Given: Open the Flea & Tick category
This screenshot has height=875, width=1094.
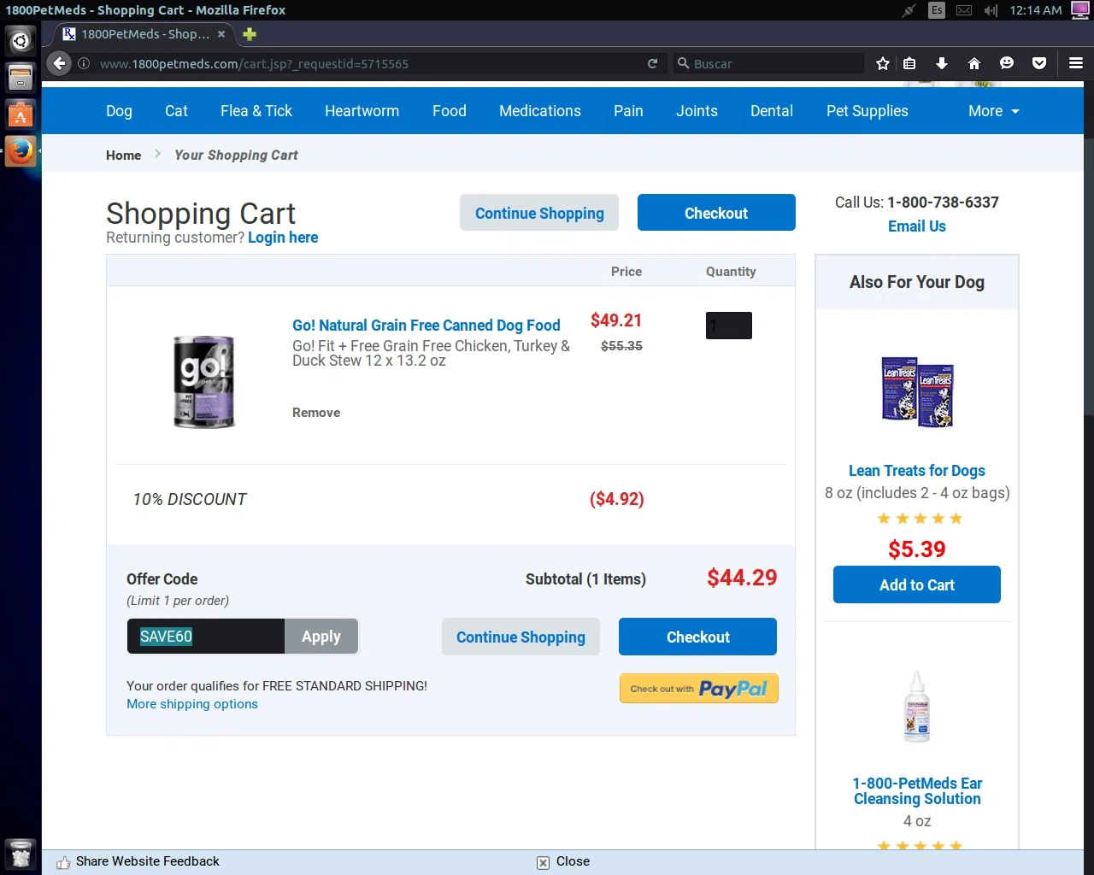Looking at the screenshot, I should (256, 111).
